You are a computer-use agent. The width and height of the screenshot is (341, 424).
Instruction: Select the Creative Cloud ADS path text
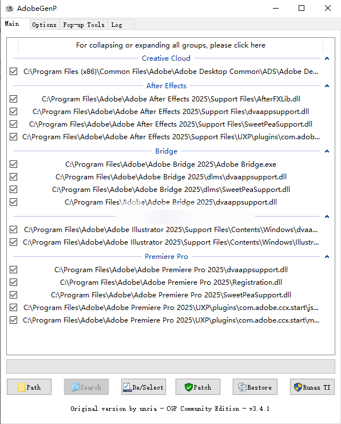[170, 72]
